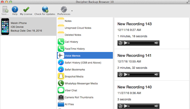Click Check for Updates globe icon
190x109 pixels.
click(x=45, y=9)
